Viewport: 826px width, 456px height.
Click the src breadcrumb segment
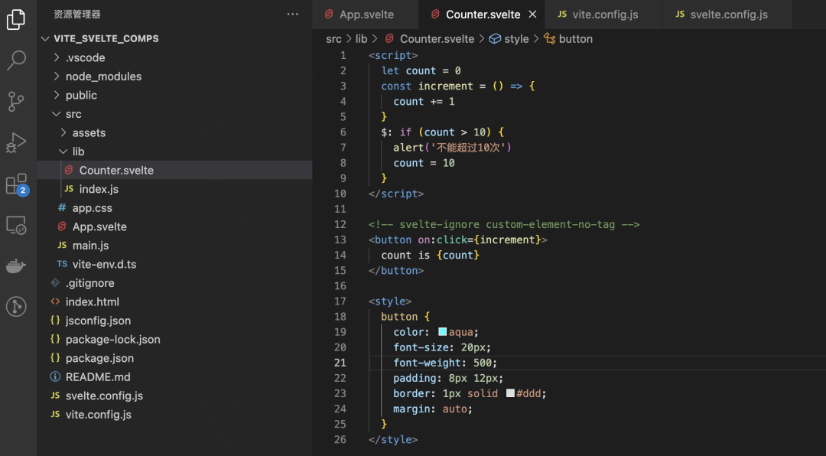point(333,39)
